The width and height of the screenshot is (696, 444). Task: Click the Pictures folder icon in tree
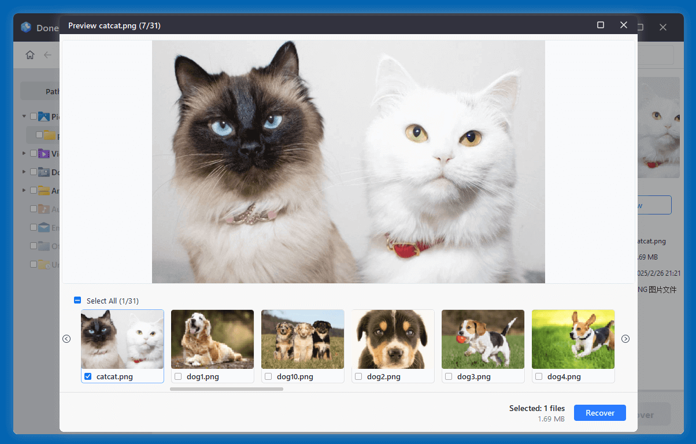click(44, 117)
